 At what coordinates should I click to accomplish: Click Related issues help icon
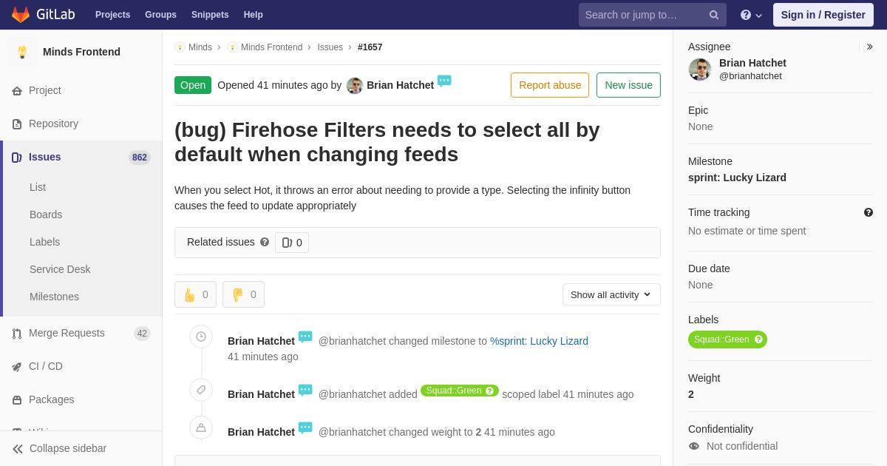(x=265, y=242)
